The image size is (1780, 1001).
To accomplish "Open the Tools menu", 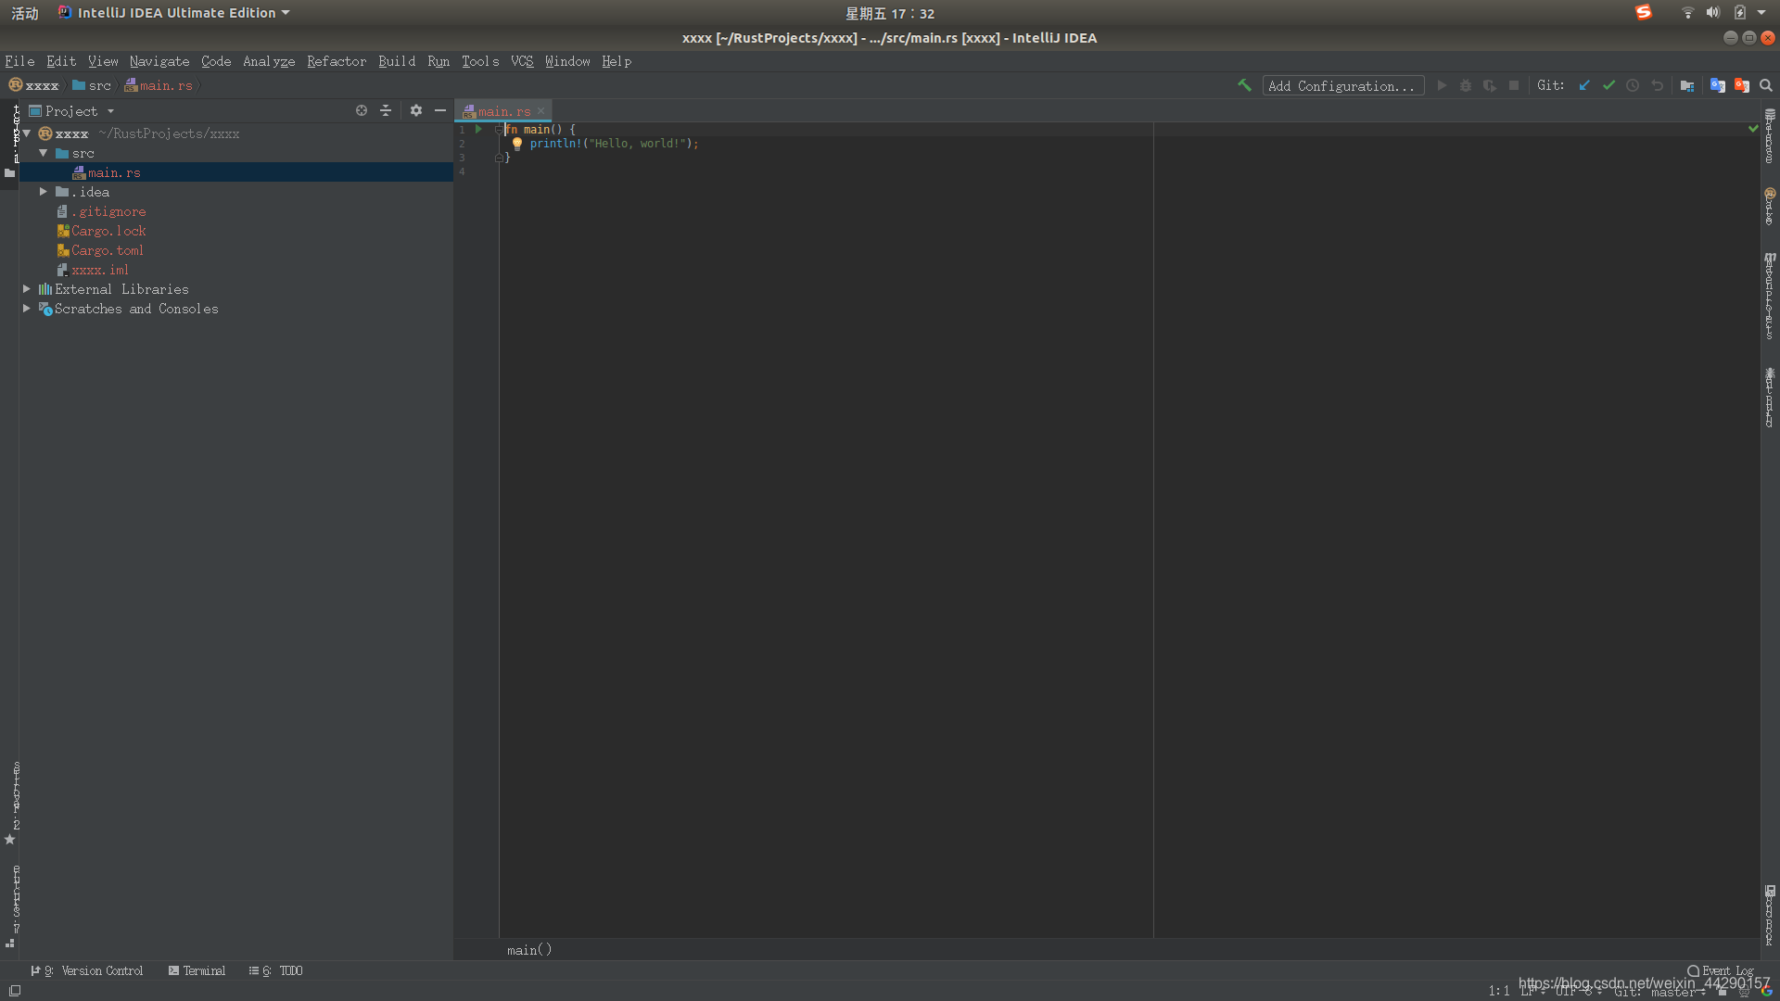I will point(480,61).
